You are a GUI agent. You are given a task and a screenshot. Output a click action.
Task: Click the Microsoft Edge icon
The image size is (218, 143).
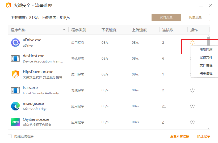[x=15, y=106]
